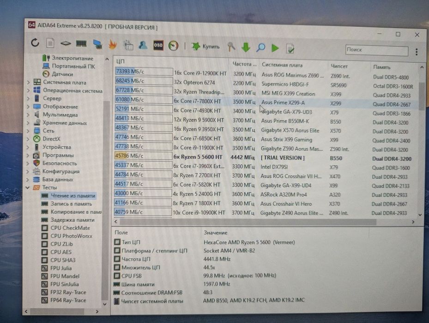
Task: Click the computer monitor toolbar icon
Action: tap(97, 44)
